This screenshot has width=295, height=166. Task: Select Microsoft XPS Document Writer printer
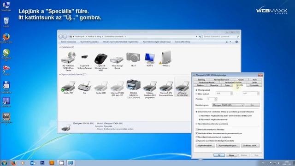click(x=166, y=89)
